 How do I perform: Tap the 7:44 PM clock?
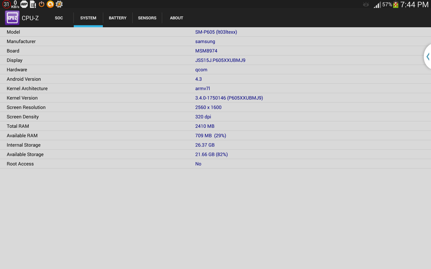click(414, 5)
